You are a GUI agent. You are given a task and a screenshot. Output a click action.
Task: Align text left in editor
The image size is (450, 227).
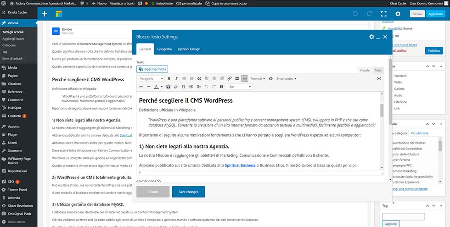207,78
